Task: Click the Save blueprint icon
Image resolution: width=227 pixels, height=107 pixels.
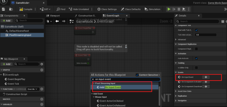Action: coord(3,9)
